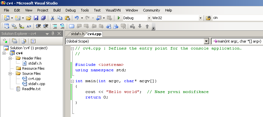The height and width of the screenshot is (117, 263).
Task: Open the New Project dropdown arrow
Action: coord(12,18)
